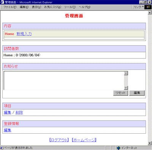Open the ツール menu
Viewport: 152px width, 150px height.
pos(70,7)
